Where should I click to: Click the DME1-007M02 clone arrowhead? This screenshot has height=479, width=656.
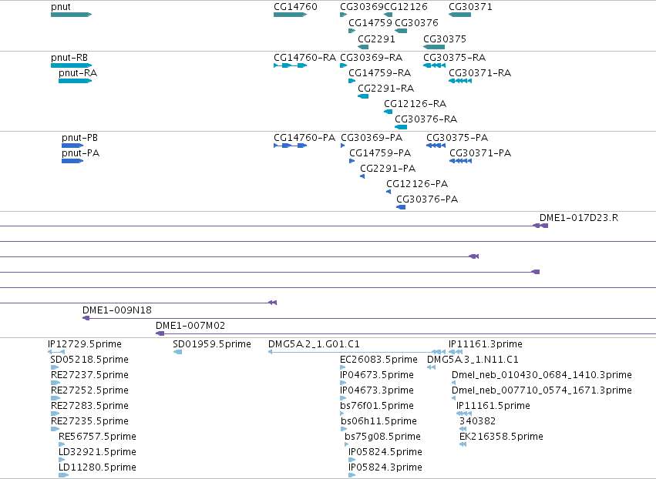pyautogui.click(x=160, y=333)
